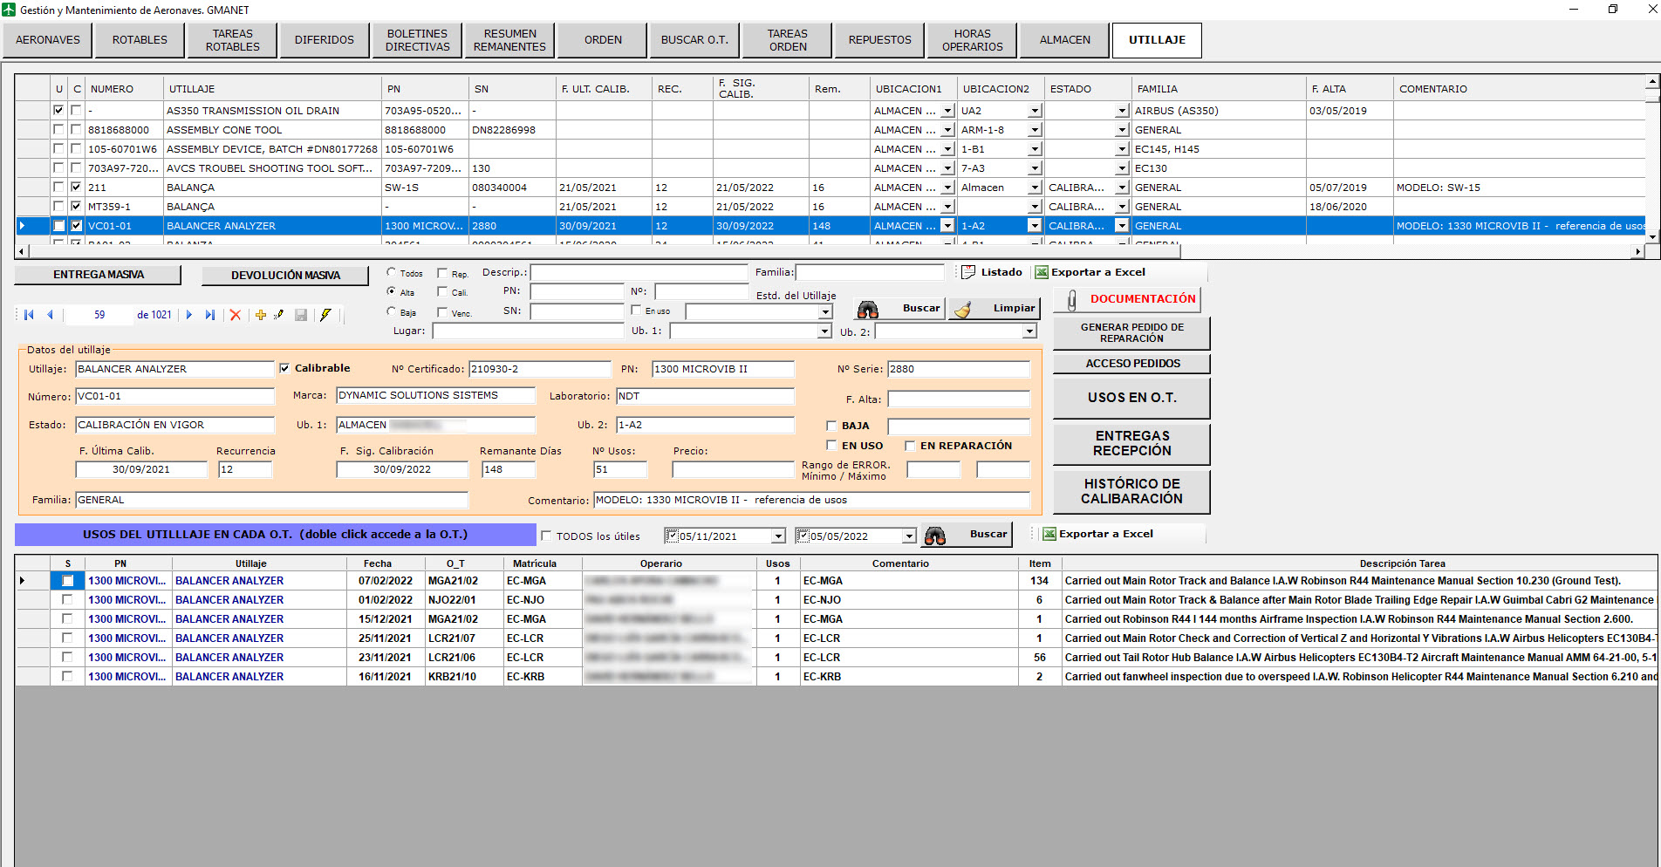Select the Todos radio button
1661x867 pixels.
[x=392, y=272]
